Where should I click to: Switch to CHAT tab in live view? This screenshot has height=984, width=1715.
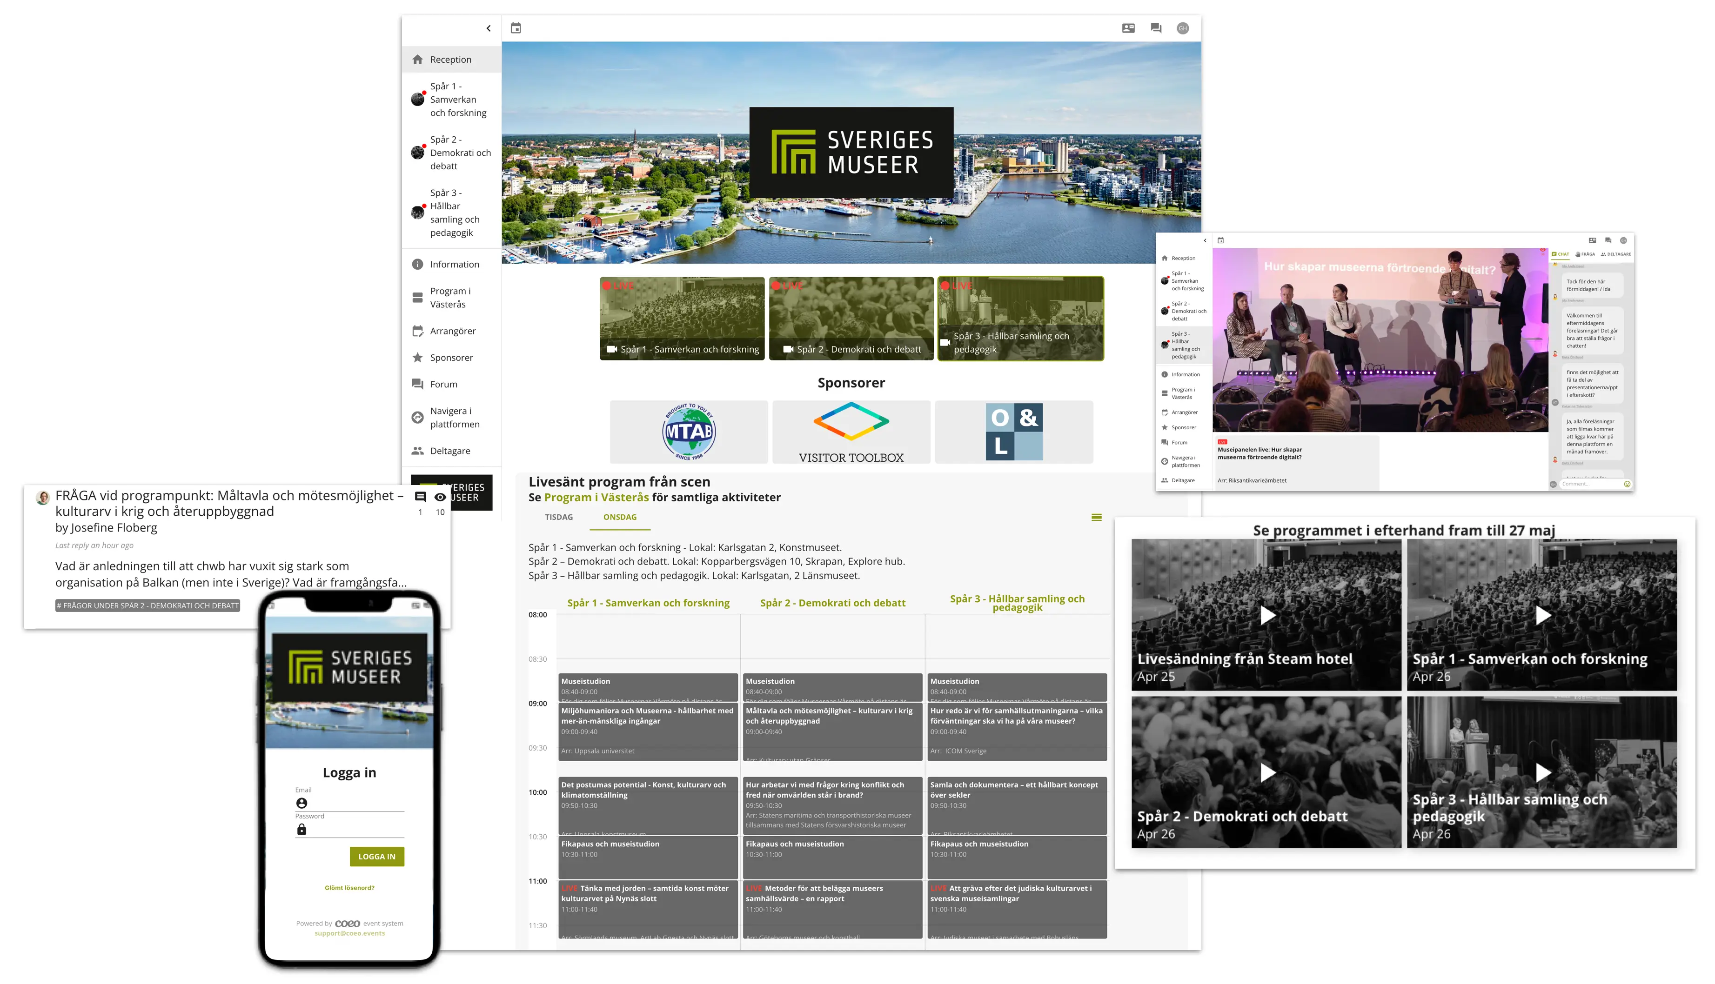click(1561, 254)
